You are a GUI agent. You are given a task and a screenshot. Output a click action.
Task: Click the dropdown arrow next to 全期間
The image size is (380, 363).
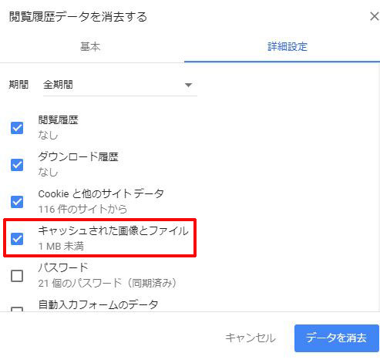pyautogui.click(x=188, y=85)
